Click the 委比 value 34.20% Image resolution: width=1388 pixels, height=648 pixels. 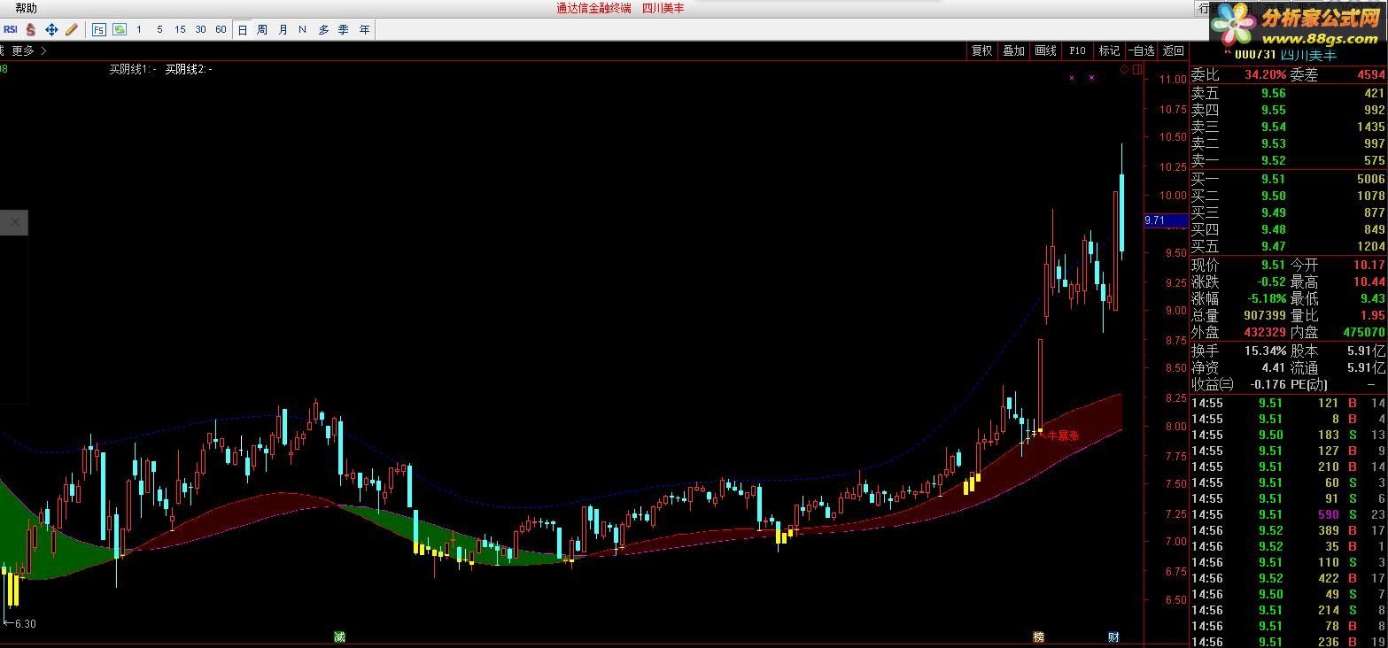(x=1265, y=75)
